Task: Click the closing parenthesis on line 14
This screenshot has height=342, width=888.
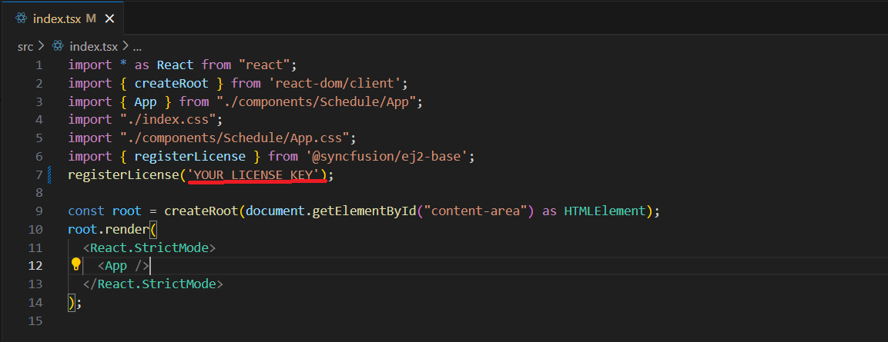Action: (x=72, y=303)
